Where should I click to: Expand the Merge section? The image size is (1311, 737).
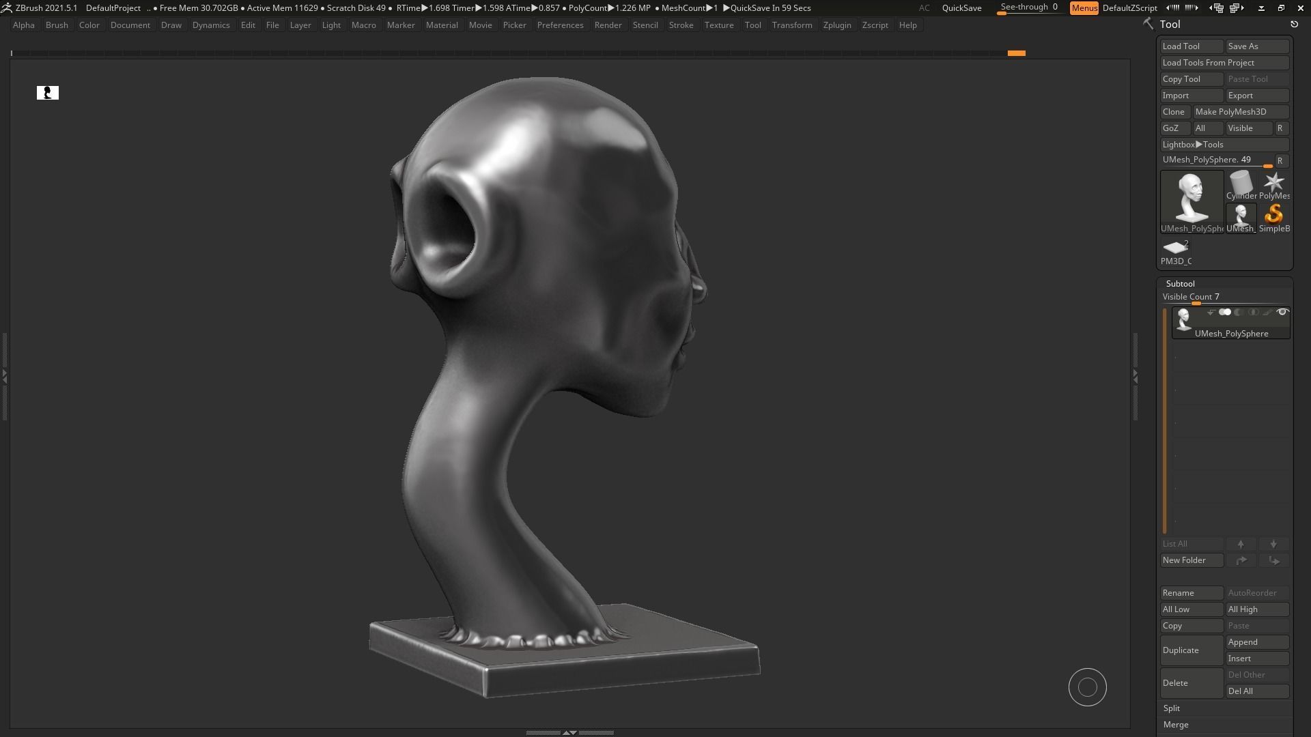(x=1176, y=725)
